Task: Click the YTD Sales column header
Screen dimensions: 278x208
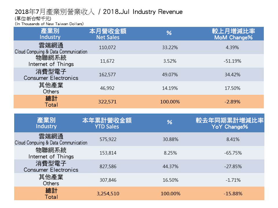Action: [x=108, y=122]
